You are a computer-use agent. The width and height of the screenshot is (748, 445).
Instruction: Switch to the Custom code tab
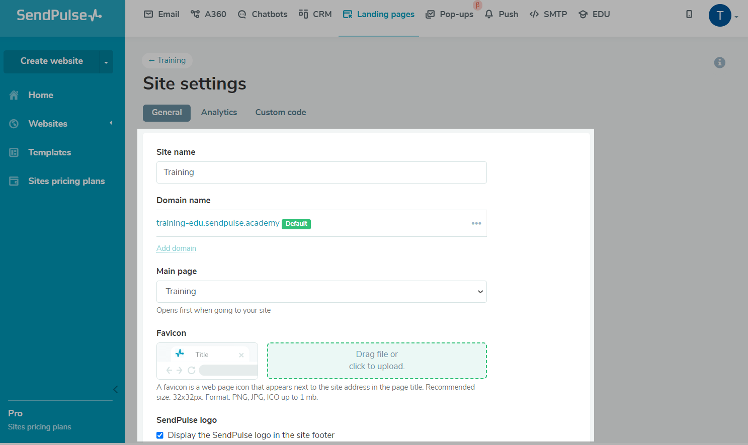(x=280, y=113)
